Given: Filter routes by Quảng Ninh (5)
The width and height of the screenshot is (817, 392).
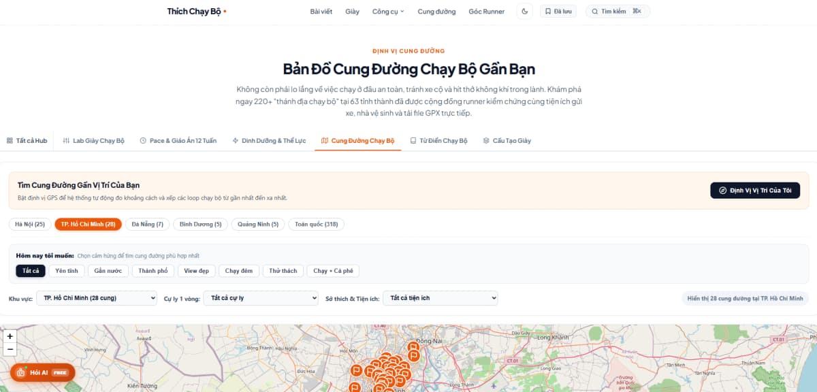Looking at the screenshot, I should [257, 224].
